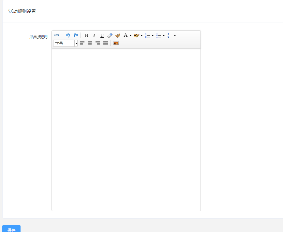
Task: Toggle bold formatting
Action: coord(86,35)
